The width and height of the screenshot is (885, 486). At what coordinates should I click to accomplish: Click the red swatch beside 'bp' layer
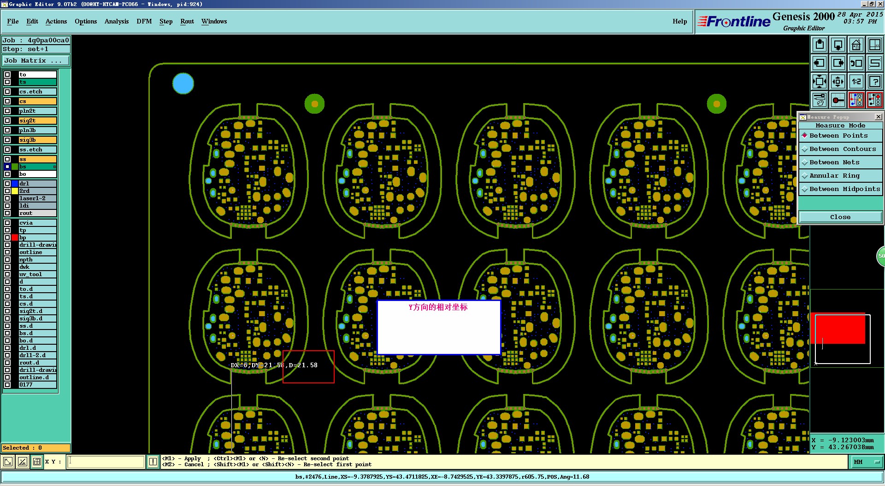click(15, 237)
